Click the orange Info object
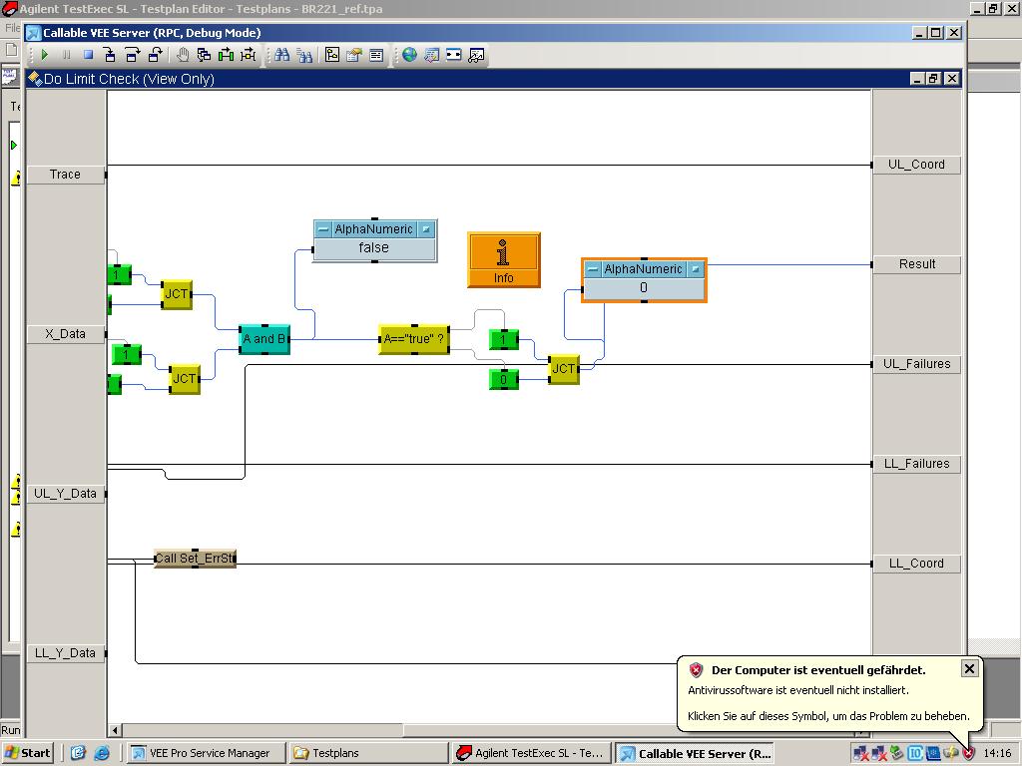1022x766 pixels. tap(503, 259)
